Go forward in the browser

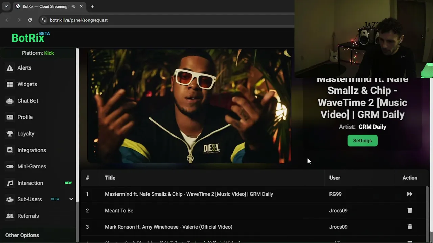point(19,20)
